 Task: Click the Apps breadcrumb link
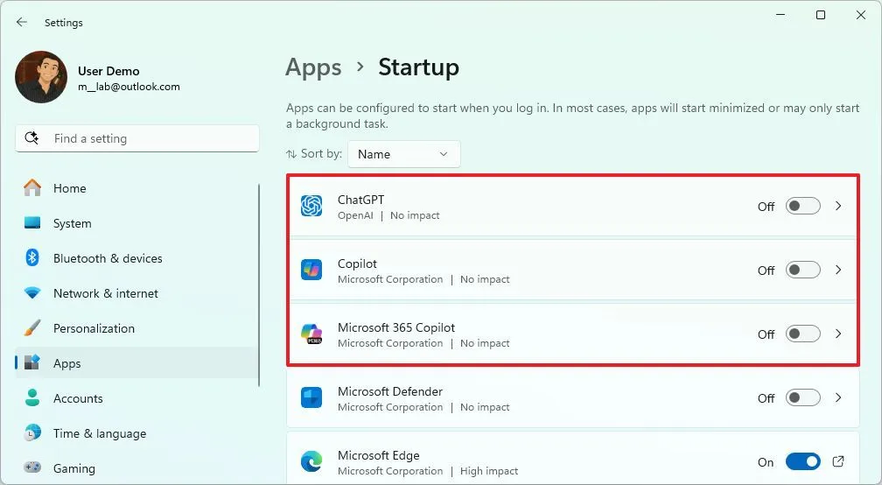coord(313,67)
